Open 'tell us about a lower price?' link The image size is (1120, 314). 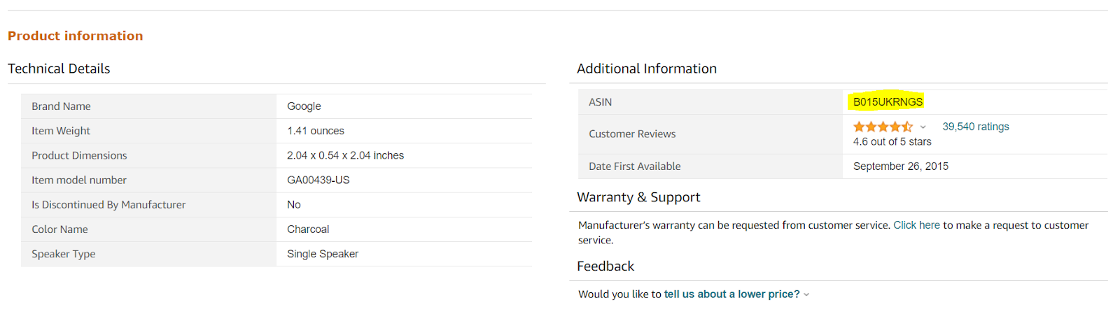[731, 294]
